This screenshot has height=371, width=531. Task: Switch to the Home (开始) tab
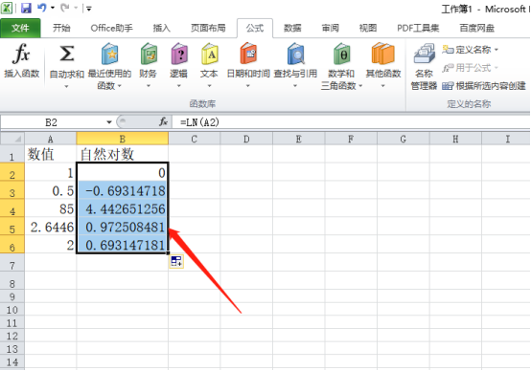click(61, 28)
